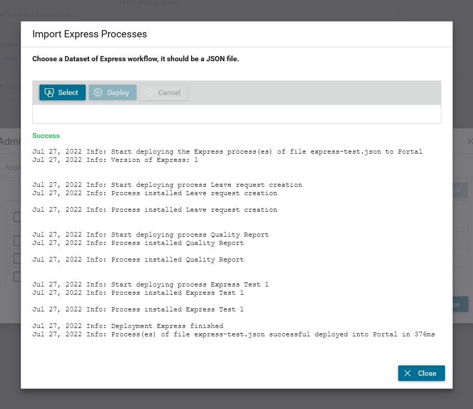
Task: Click the 'Admi' panel heading behind dialog
Action: [x=10, y=142]
